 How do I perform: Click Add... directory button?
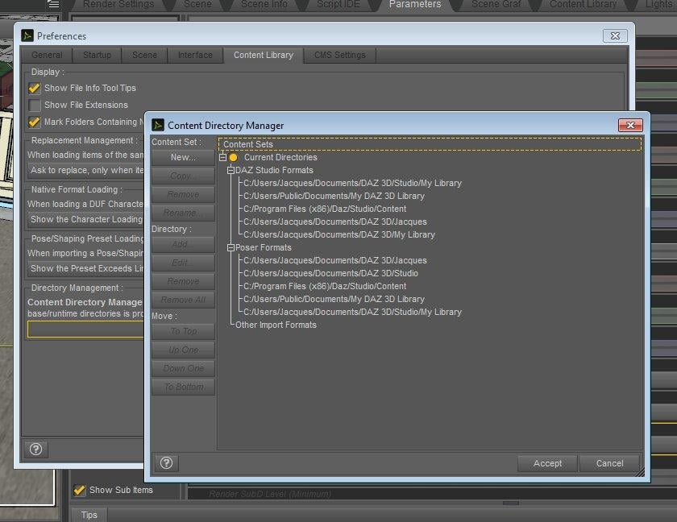[183, 244]
